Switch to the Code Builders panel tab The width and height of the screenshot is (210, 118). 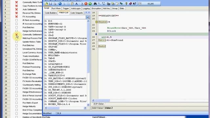[51, 13]
